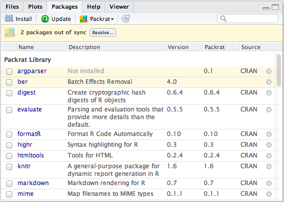Open the Packrat dropdown menu
This screenshot has width=284, height=202.
pyautogui.click(x=97, y=19)
